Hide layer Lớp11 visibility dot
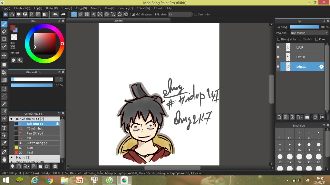Screen dimensions: 330x185 point(278,67)
